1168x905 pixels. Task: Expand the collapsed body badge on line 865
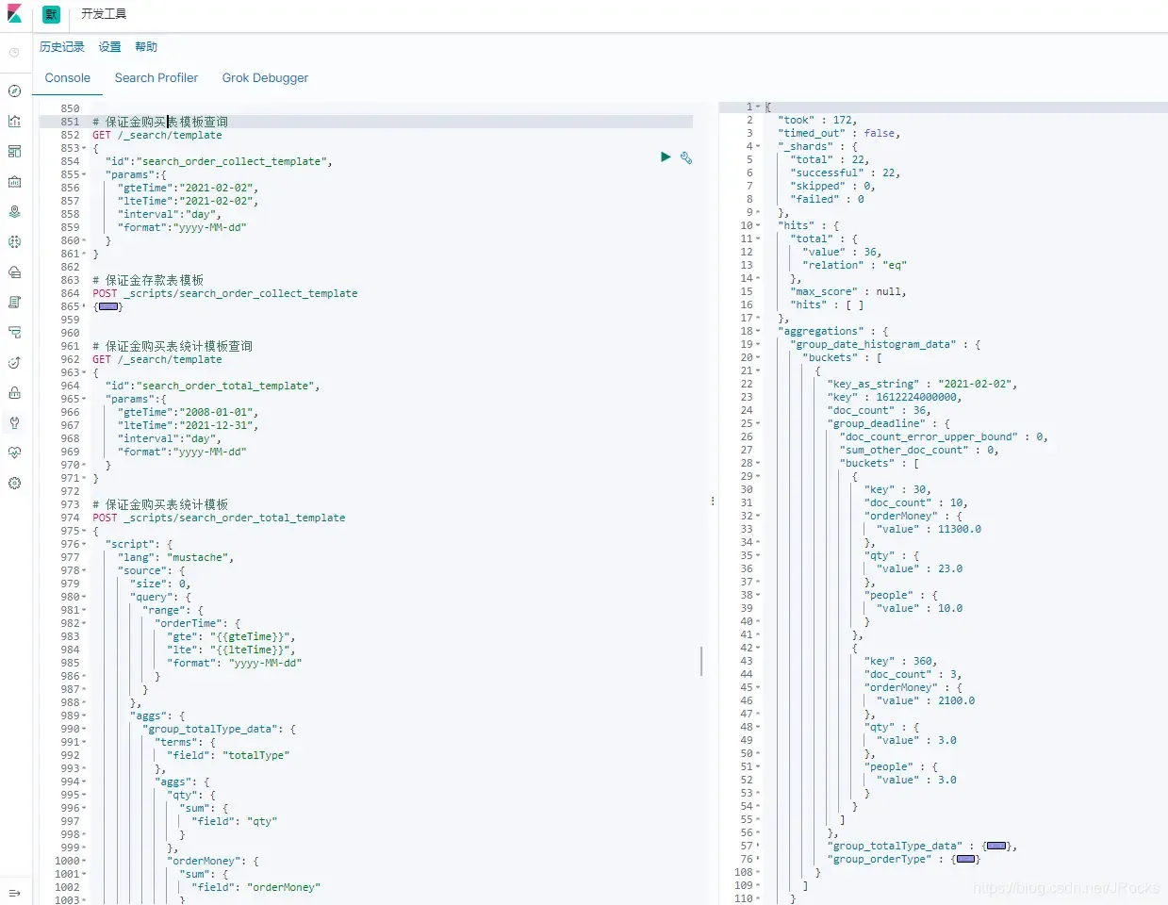point(107,305)
